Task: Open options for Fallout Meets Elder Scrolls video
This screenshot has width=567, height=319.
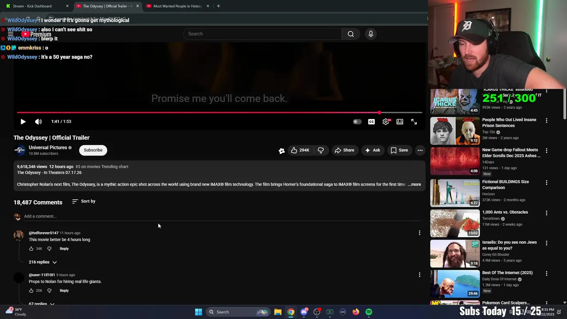Action: coord(546,151)
